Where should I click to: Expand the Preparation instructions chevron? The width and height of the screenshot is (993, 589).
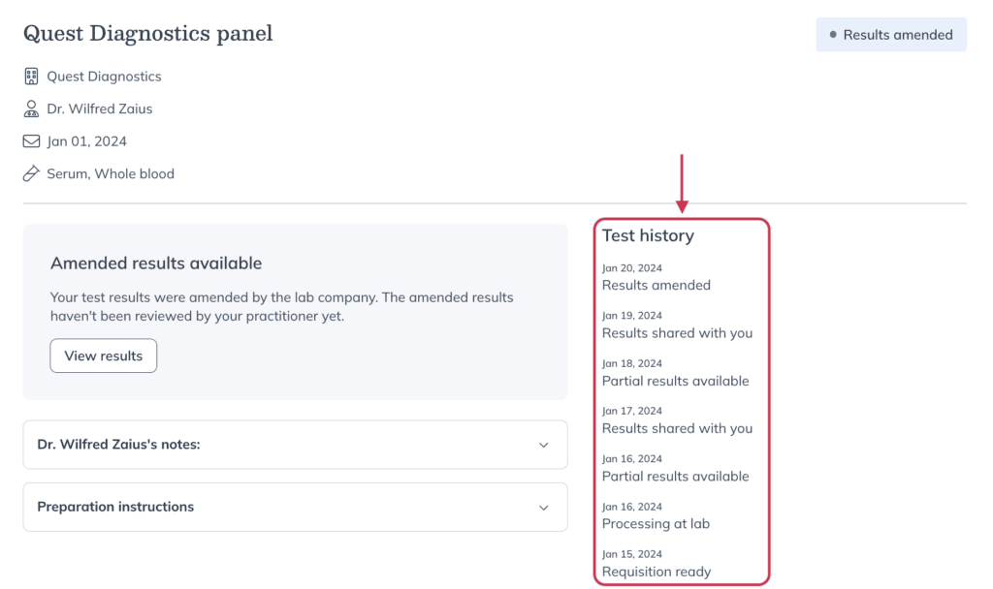(x=543, y=508)
